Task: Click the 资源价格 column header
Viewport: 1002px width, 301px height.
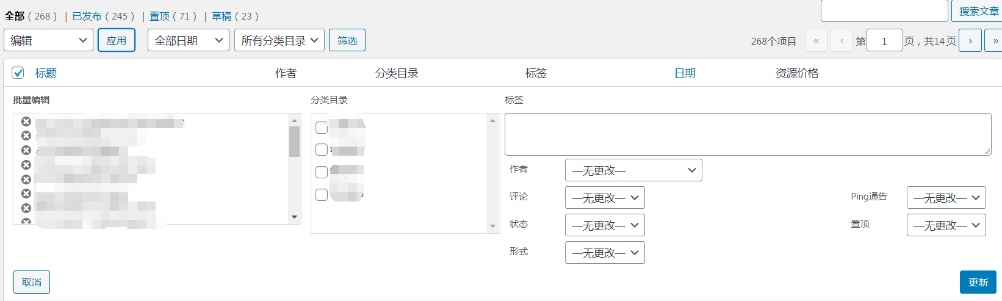Action: (797, 73)
